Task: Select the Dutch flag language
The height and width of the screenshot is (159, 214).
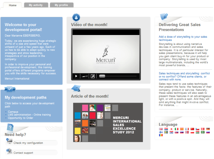Action: (x=166, y=129)
